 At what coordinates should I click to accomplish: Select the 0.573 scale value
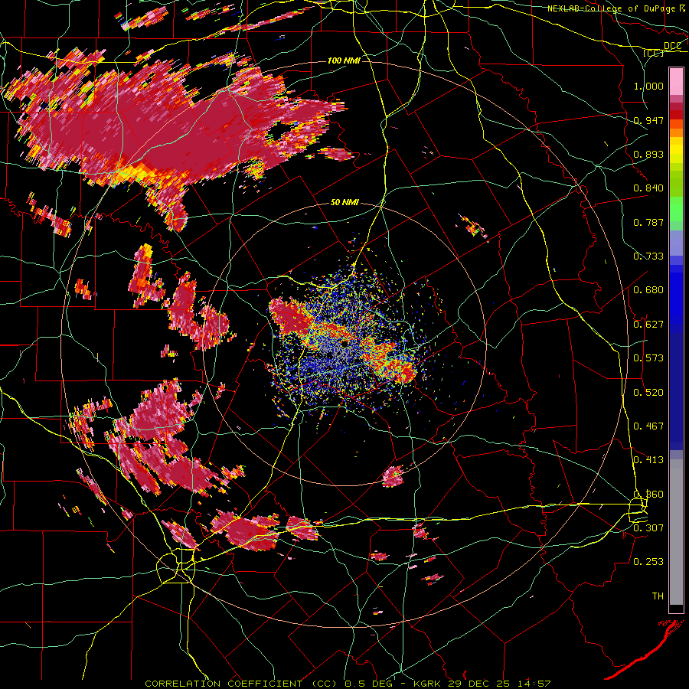click(x=648, y=358)
